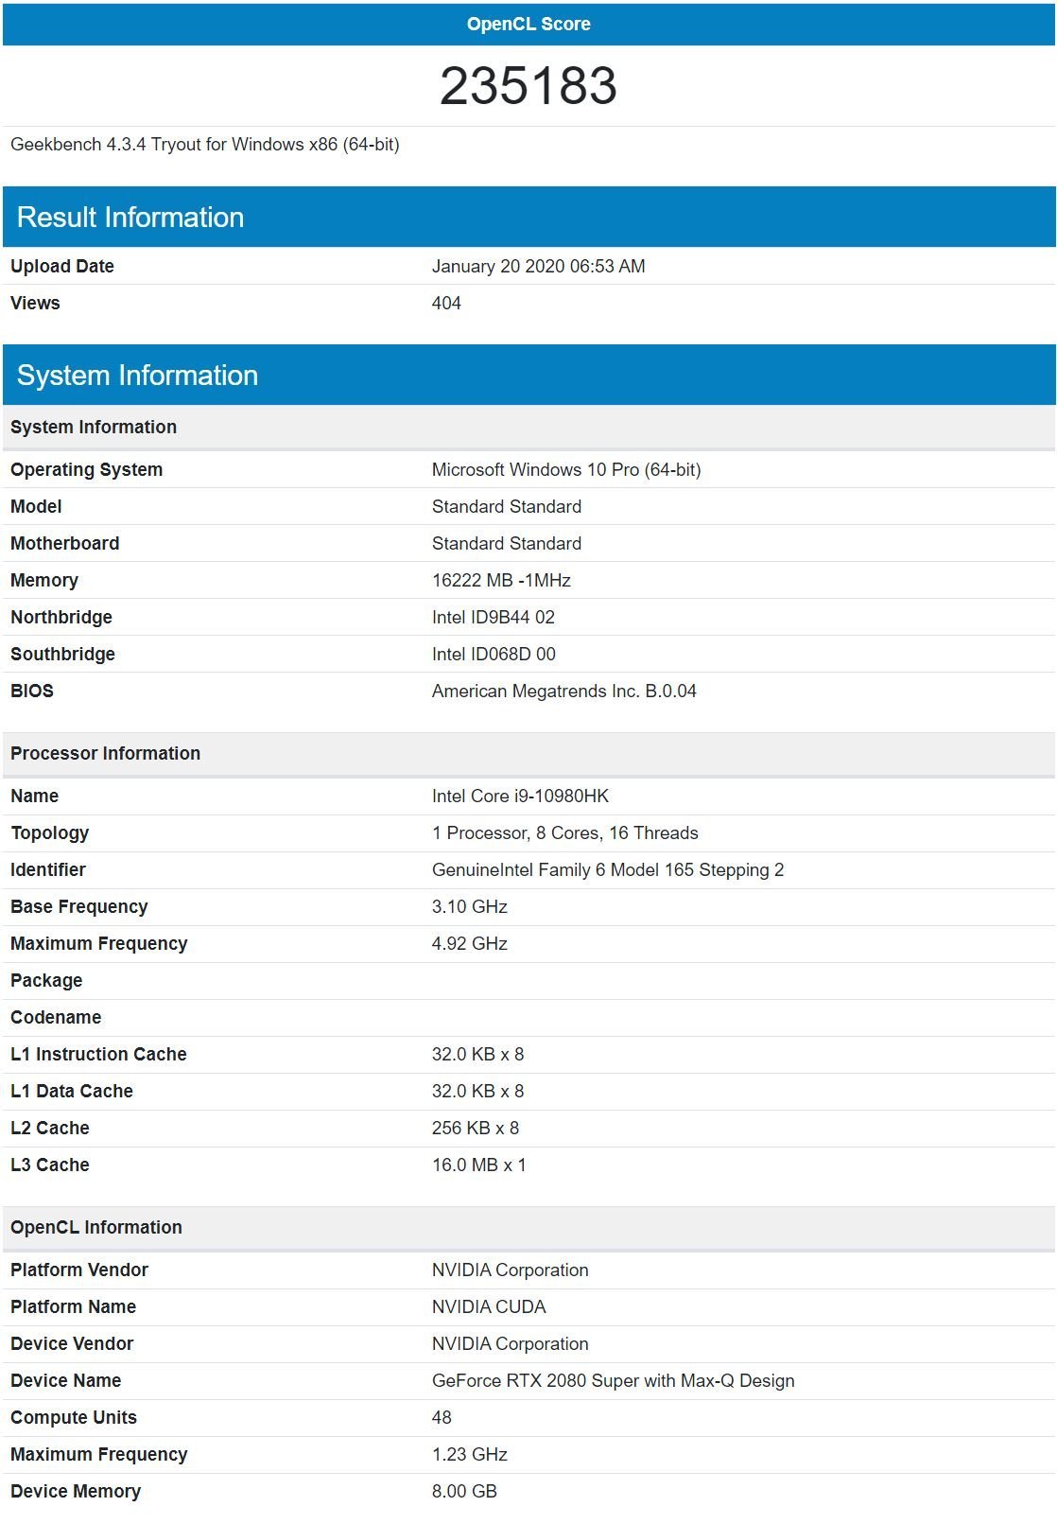
Task: Click the Operating System value Windows 10 Pro
Action: tap(566, 470)
